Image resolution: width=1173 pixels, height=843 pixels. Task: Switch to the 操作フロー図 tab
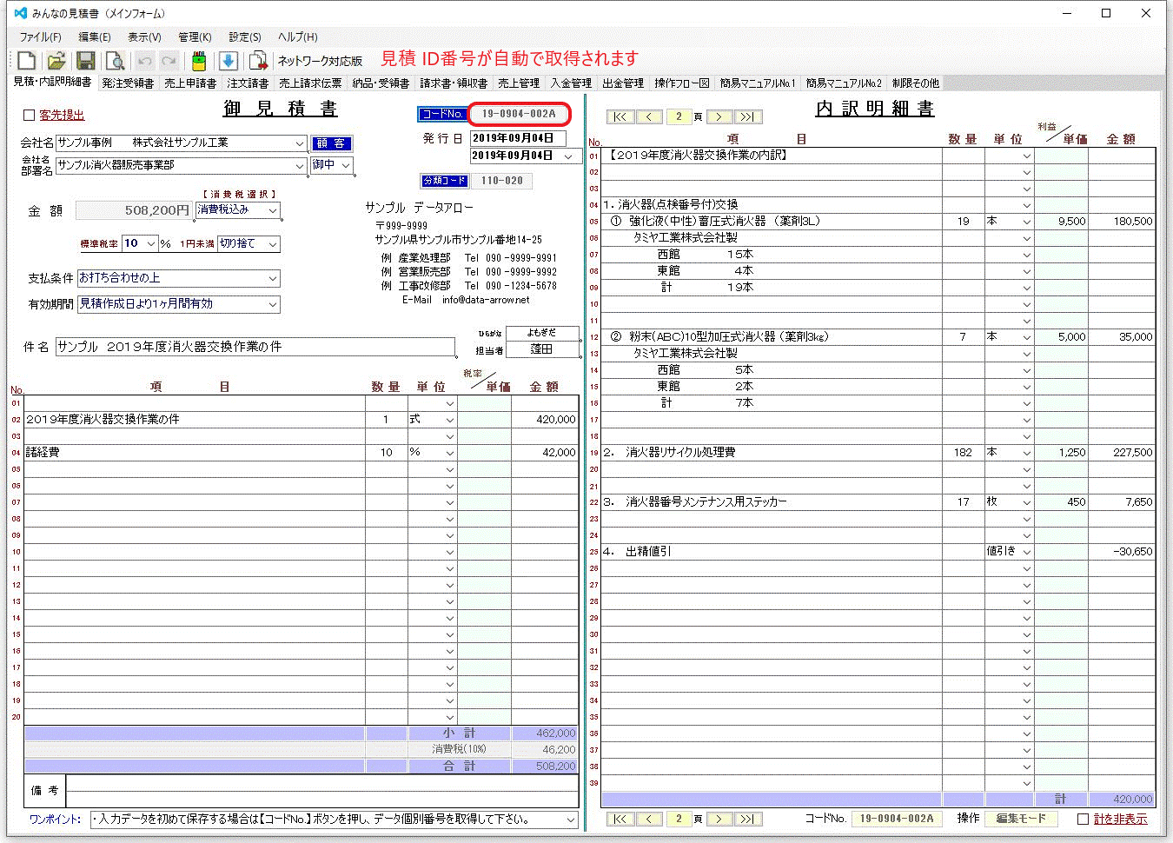tap(682, 83)
